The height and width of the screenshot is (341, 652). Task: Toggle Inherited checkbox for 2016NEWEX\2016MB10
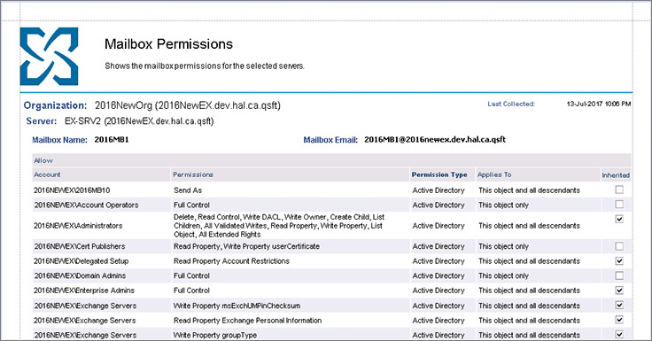coord(619,190)
